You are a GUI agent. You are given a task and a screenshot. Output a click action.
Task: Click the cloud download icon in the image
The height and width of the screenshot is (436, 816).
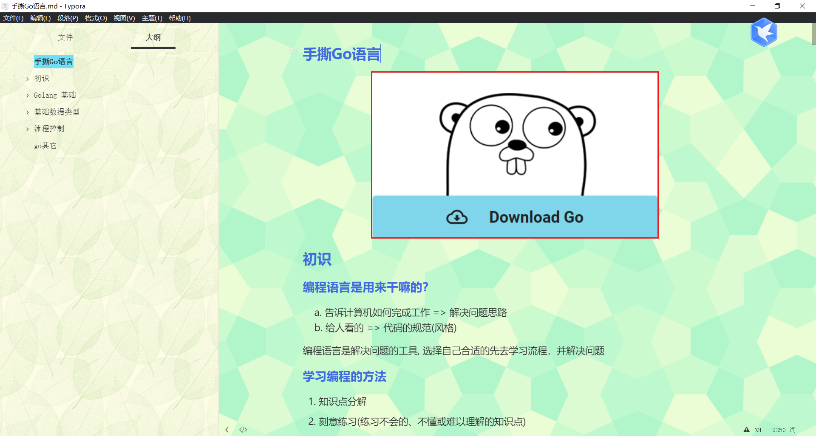tap(457, 217)
